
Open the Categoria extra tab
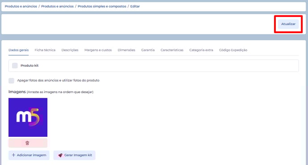pos(201,50)
